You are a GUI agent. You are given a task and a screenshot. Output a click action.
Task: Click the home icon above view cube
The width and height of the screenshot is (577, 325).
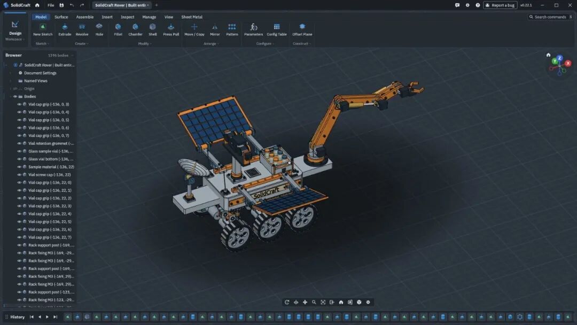[548, 55]
